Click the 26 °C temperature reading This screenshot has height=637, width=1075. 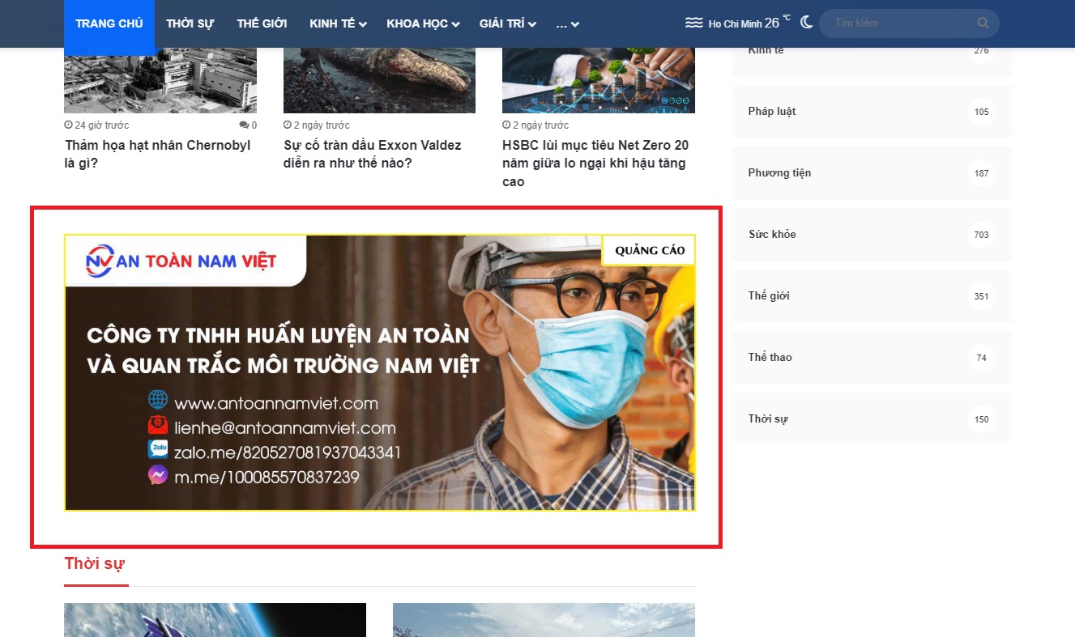778,22
